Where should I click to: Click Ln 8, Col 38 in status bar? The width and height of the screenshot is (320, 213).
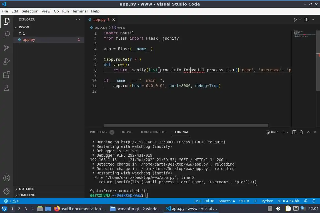[x=204, y=201]
